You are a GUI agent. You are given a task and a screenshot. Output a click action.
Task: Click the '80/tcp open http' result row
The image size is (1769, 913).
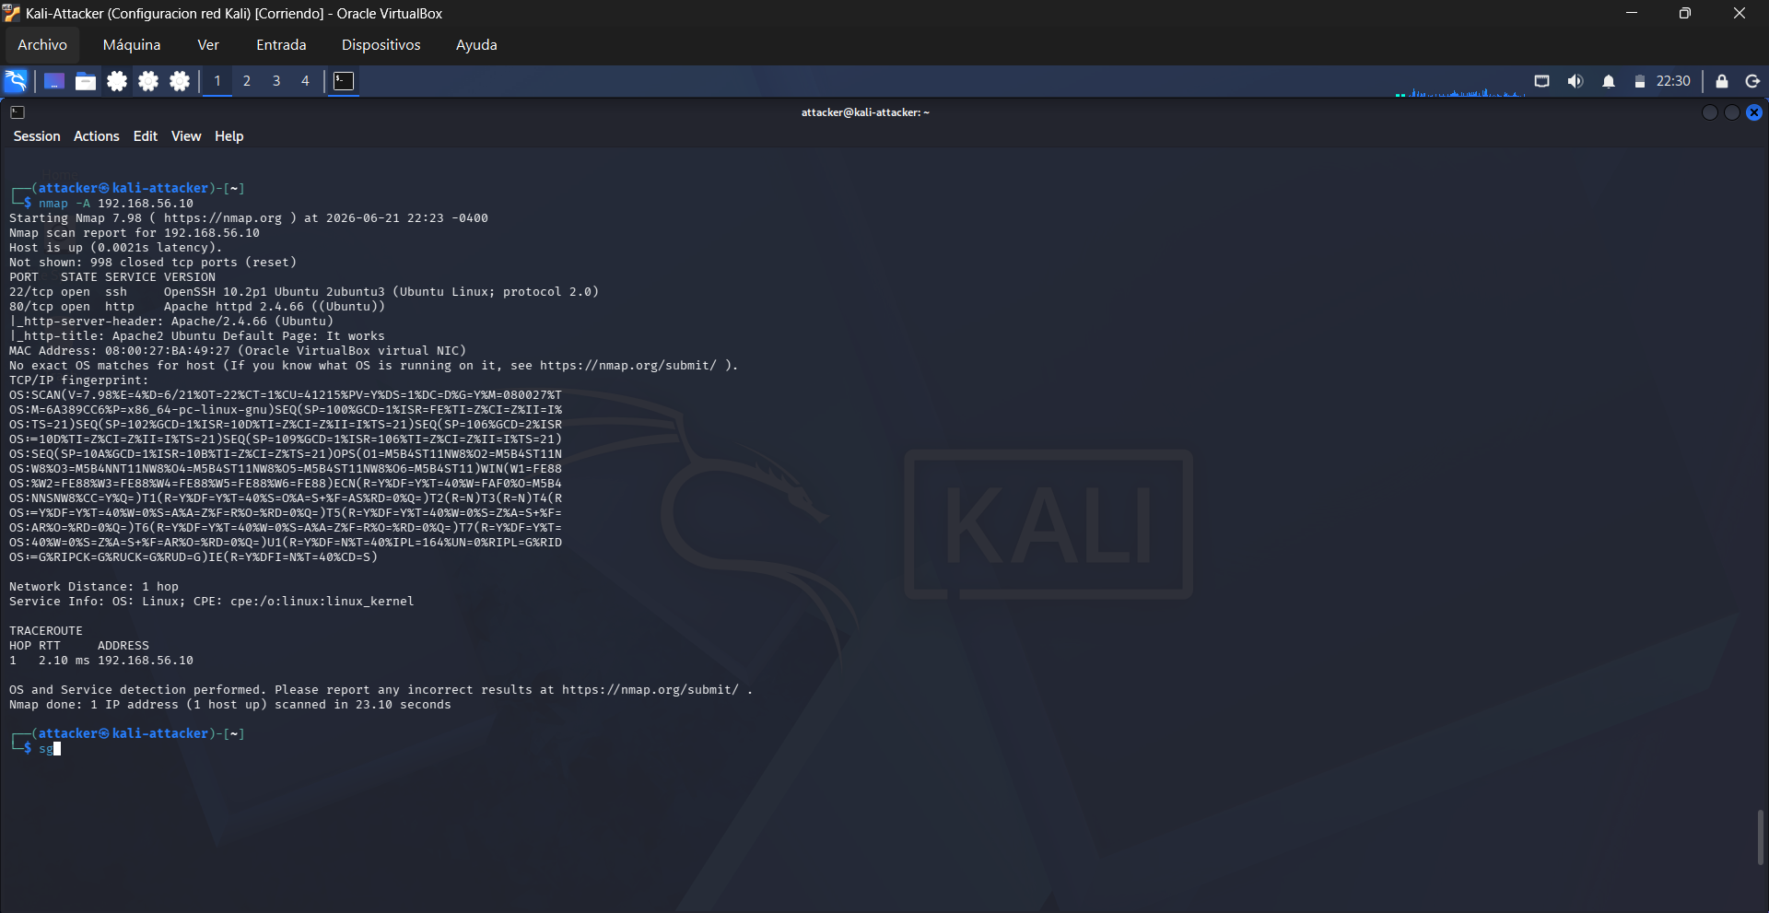[x=197, y=307]
